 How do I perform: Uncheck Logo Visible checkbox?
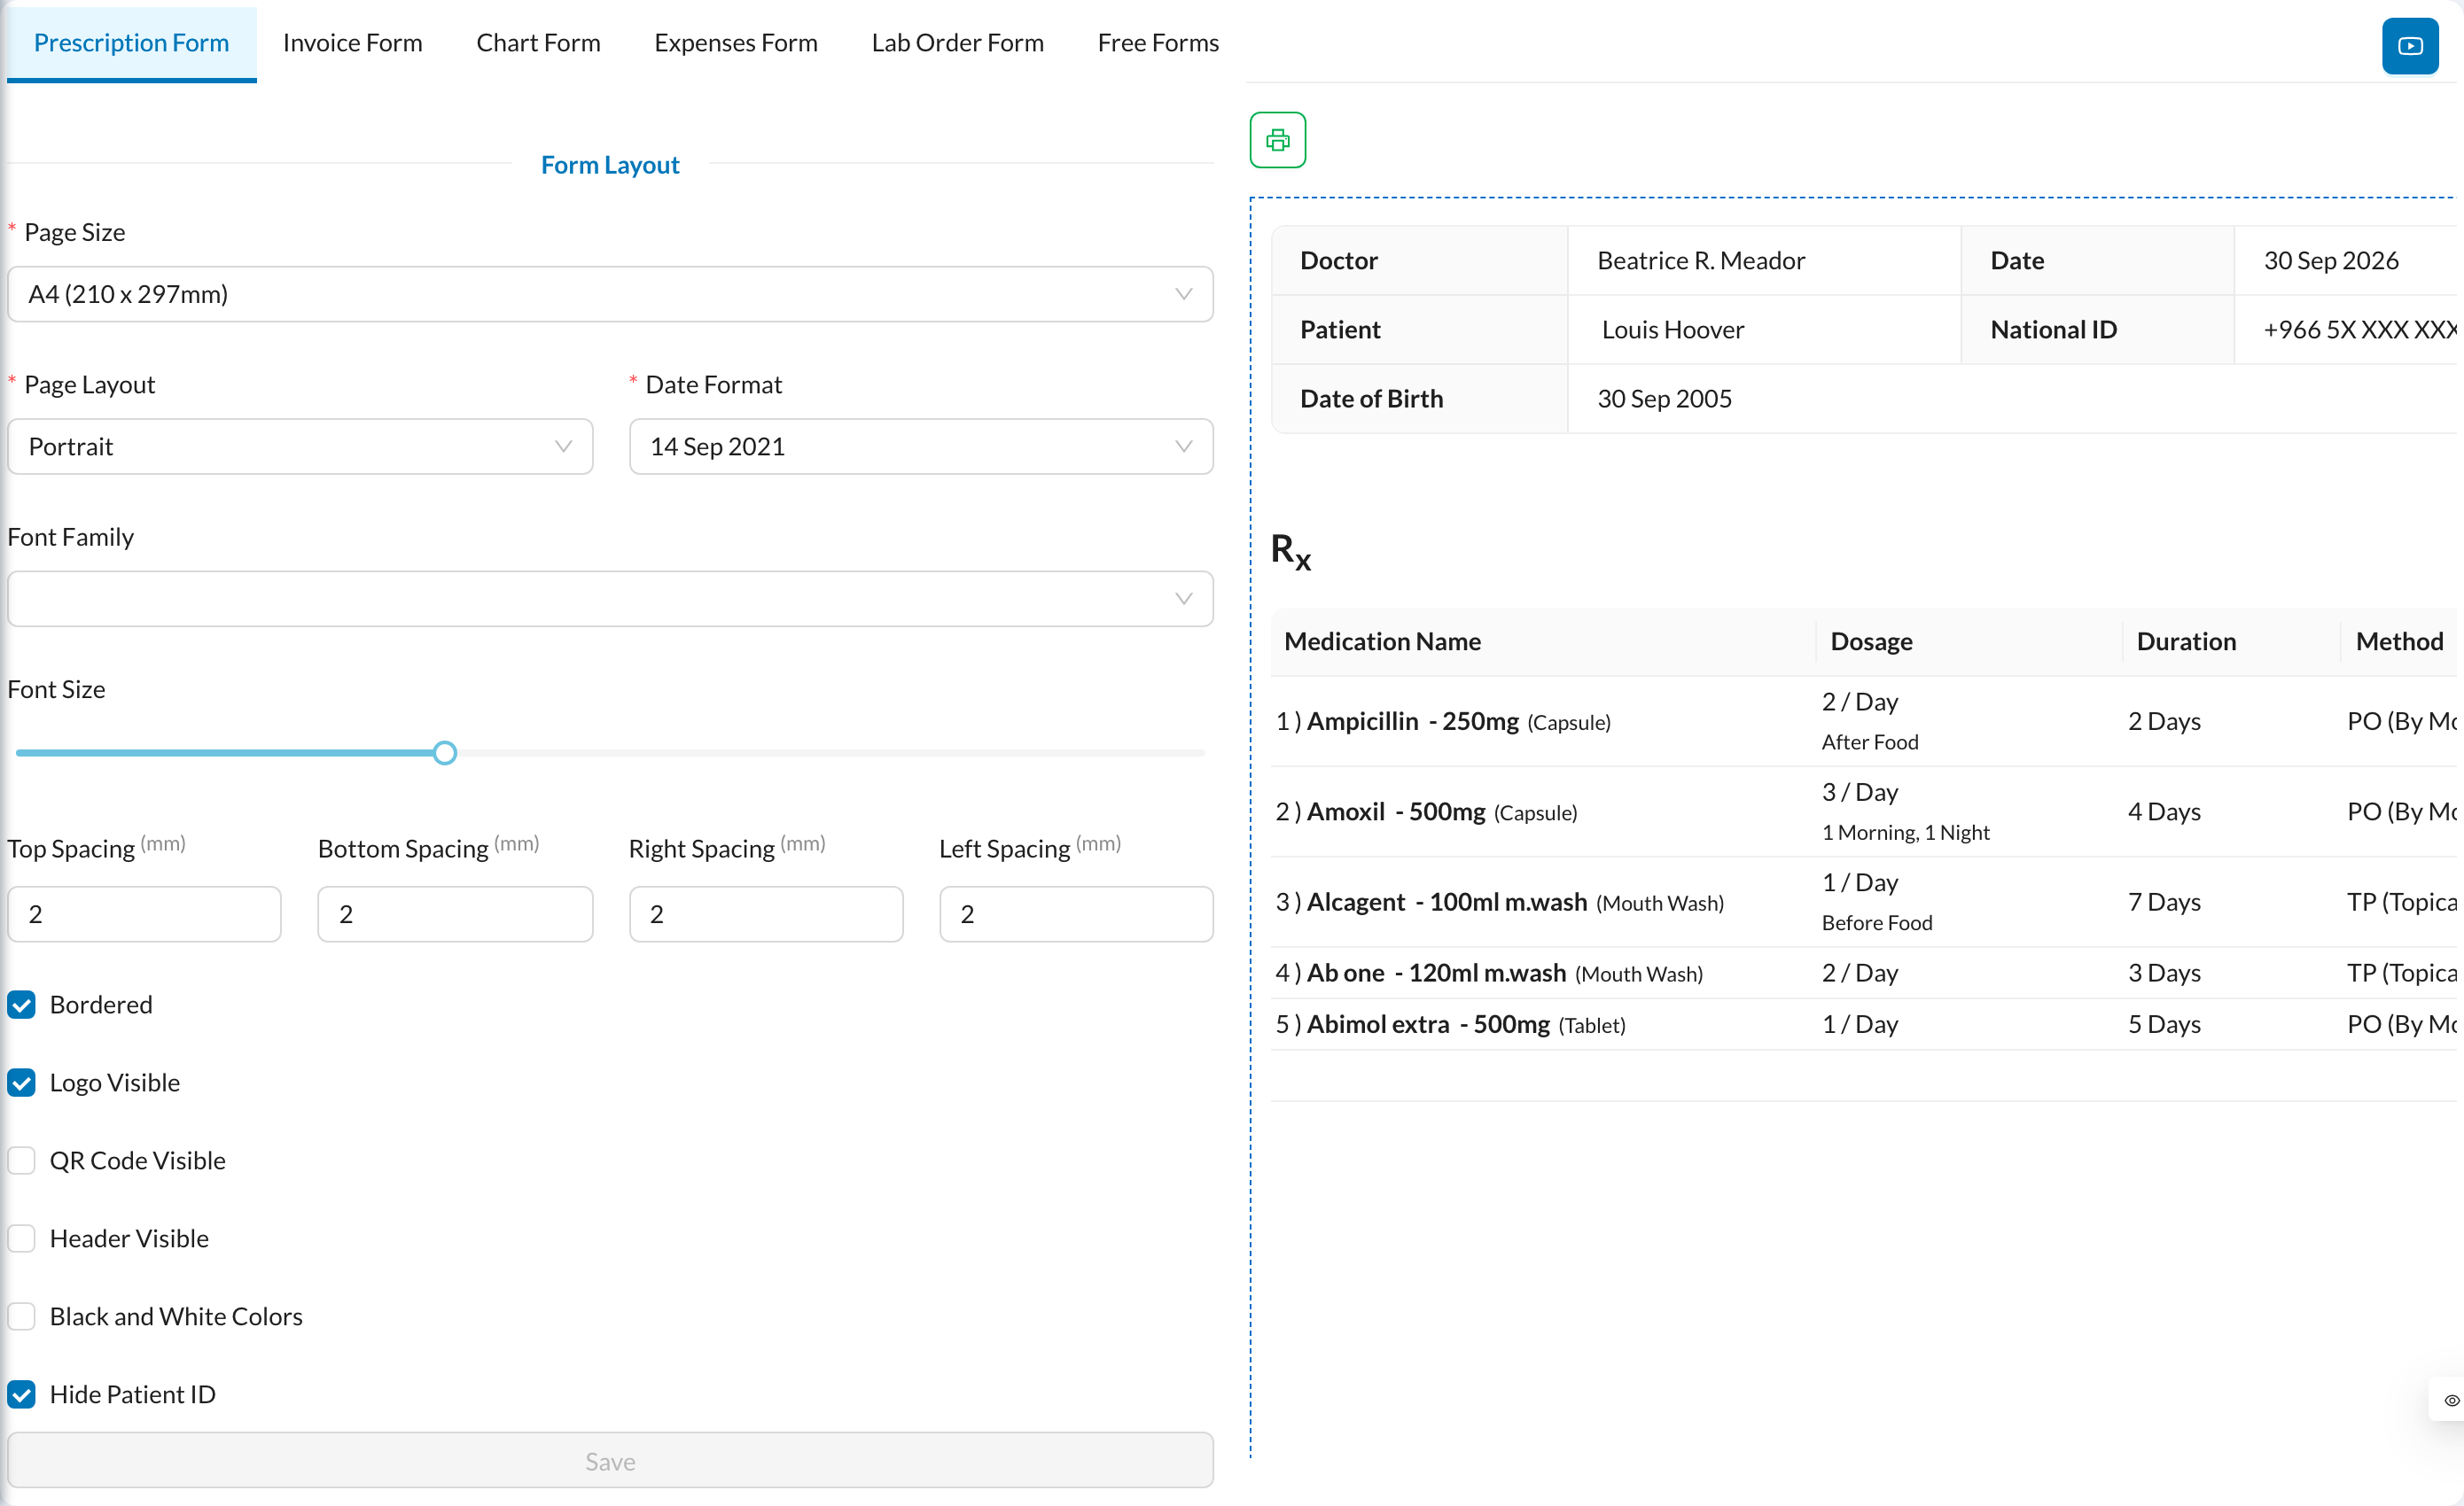tap(22, 1083)
